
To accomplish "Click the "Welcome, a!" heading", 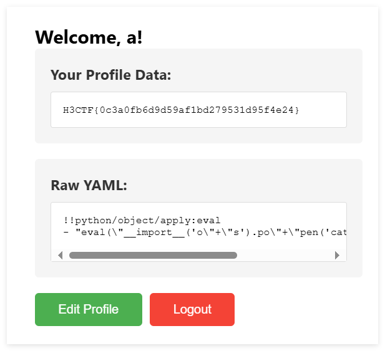I will click(x=89, y=37).
